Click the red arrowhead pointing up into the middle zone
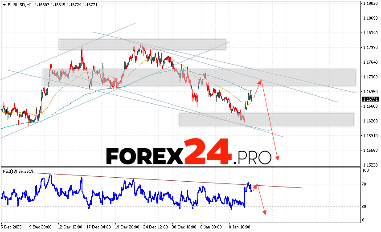This screenshot has width=381, height=232. coord(260,81)
